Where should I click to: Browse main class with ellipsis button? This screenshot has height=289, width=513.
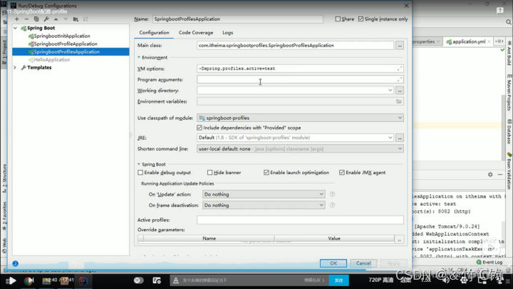(x=400, y=46)
